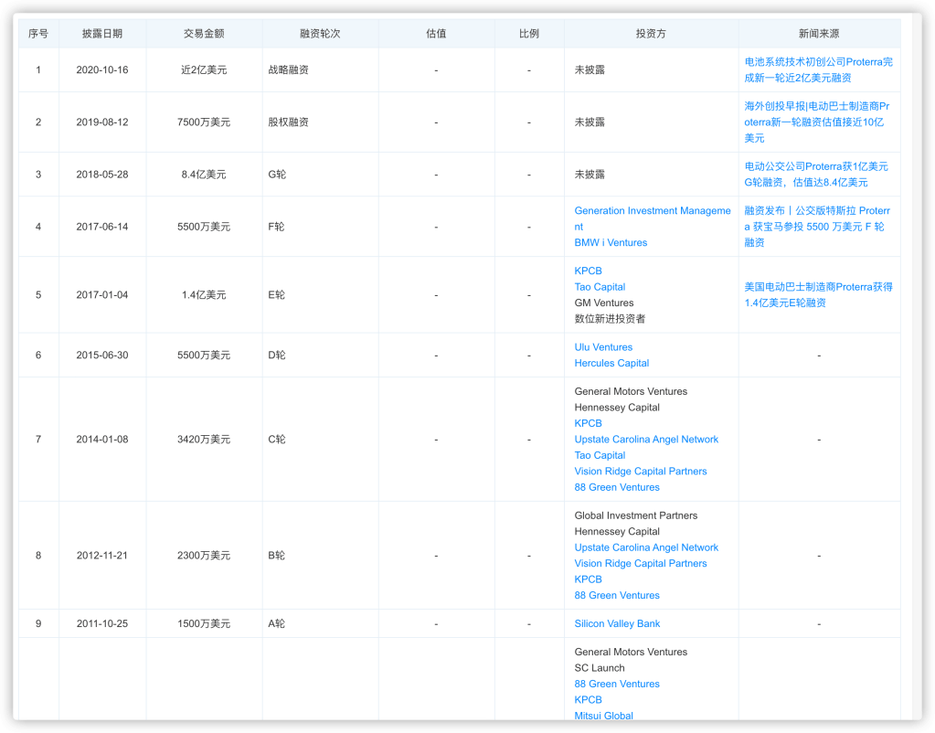
Task: Open news about Proterra's near 2亿美元 financing
Action: click(818, 70)
